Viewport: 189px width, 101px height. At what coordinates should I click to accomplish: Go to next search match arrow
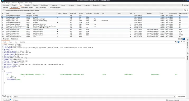(11, 97)
